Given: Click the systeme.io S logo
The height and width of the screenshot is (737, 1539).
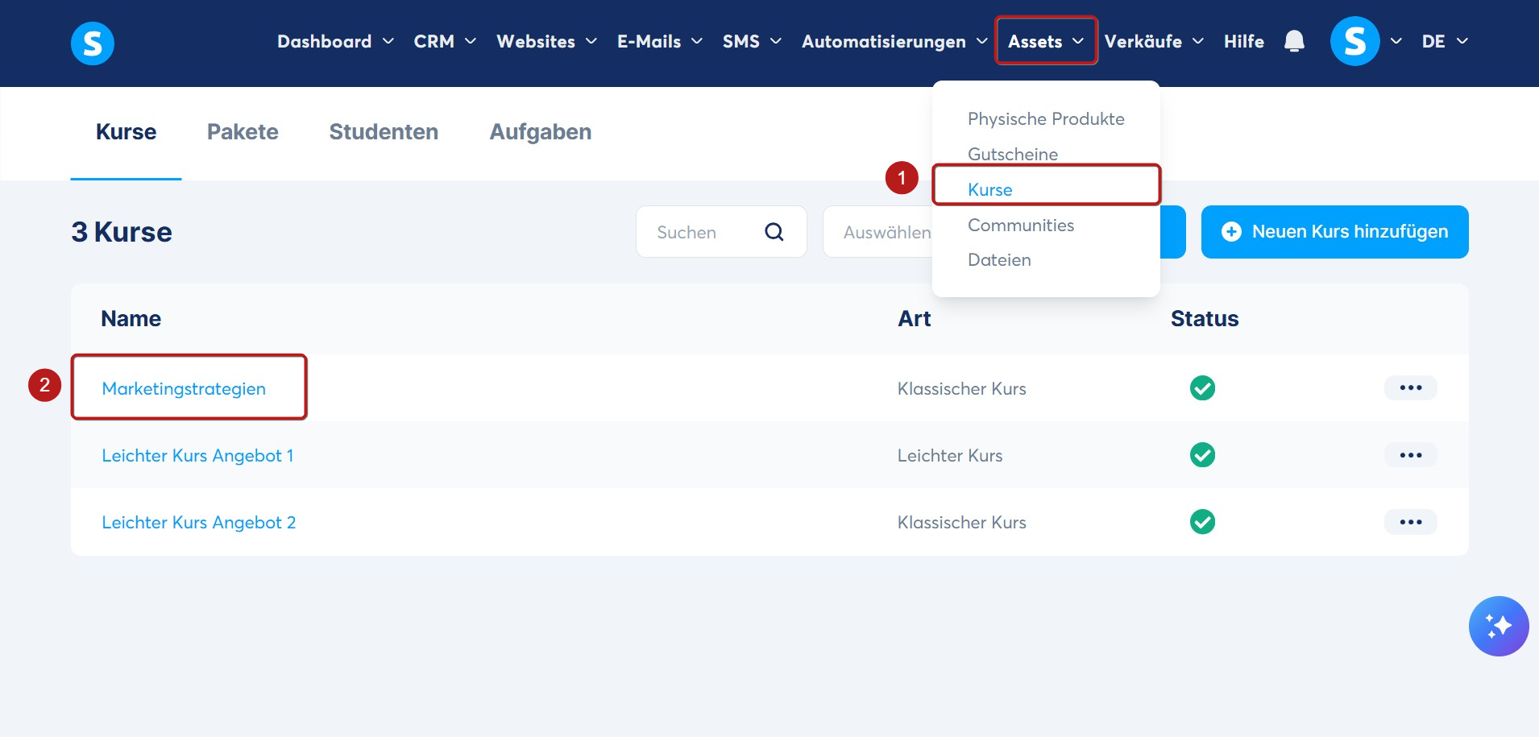Looking at the screenshot, I should pos(93,43).
